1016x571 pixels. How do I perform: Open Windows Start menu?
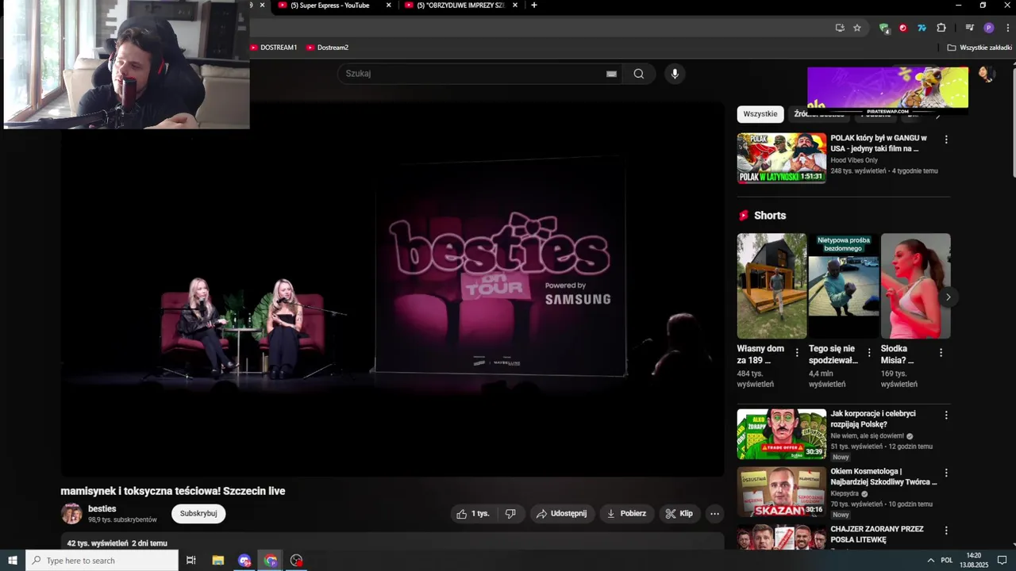[x=13, y=561]
